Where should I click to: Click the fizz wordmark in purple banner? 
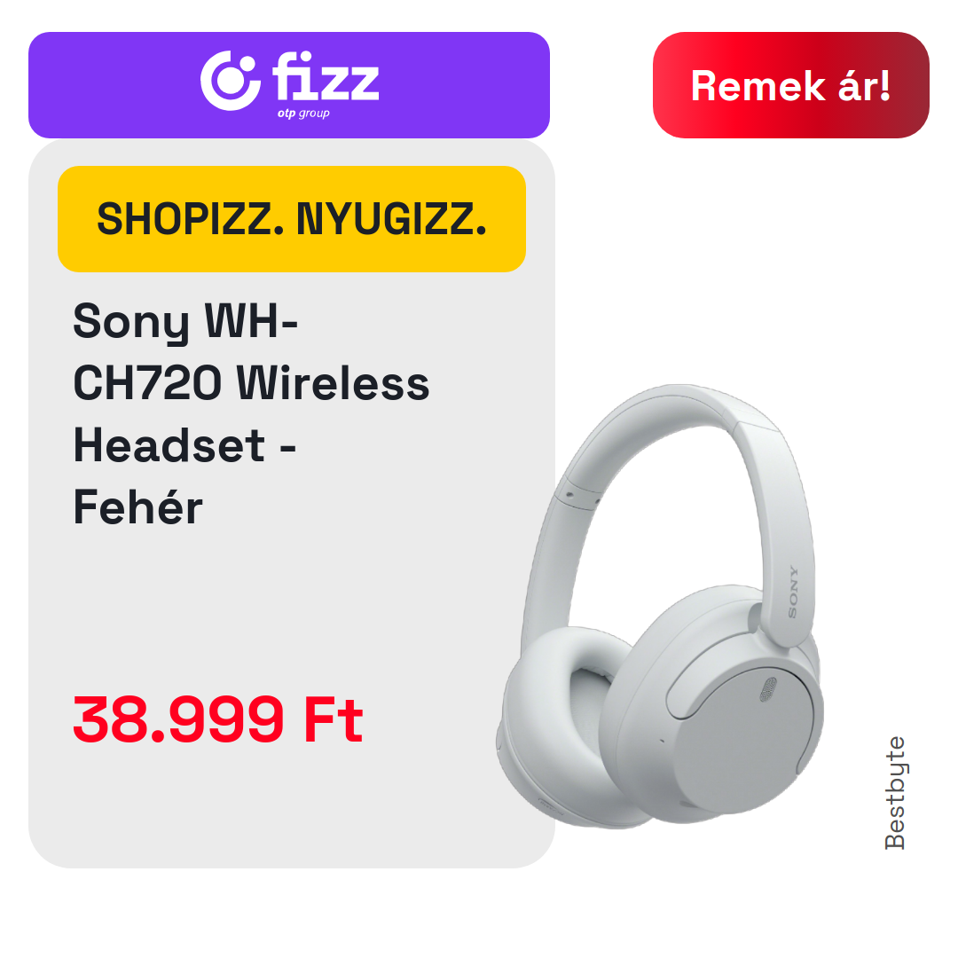(x=326, y=76)
